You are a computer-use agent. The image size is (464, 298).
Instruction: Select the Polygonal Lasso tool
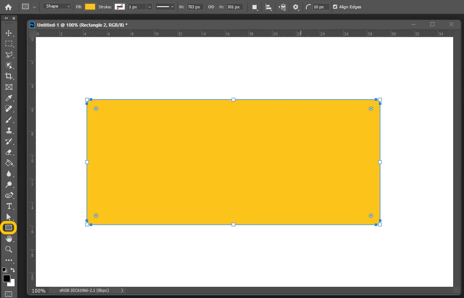[9, 55]
